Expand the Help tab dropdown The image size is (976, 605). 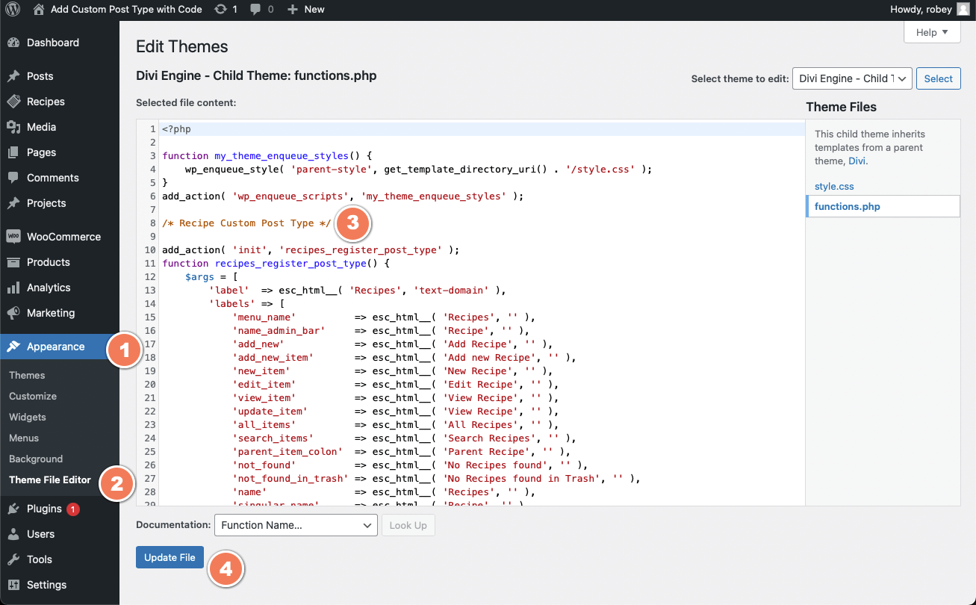coord(932,32)
